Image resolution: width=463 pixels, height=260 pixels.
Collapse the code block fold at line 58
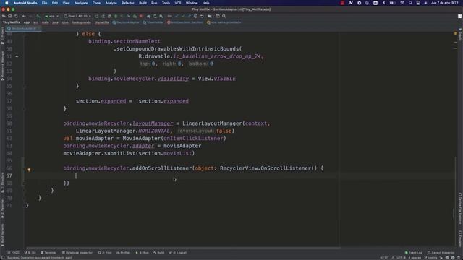pos(24,109)
